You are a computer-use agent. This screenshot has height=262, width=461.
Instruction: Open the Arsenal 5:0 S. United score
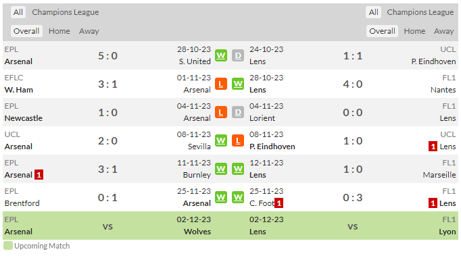tap(107, 55)
